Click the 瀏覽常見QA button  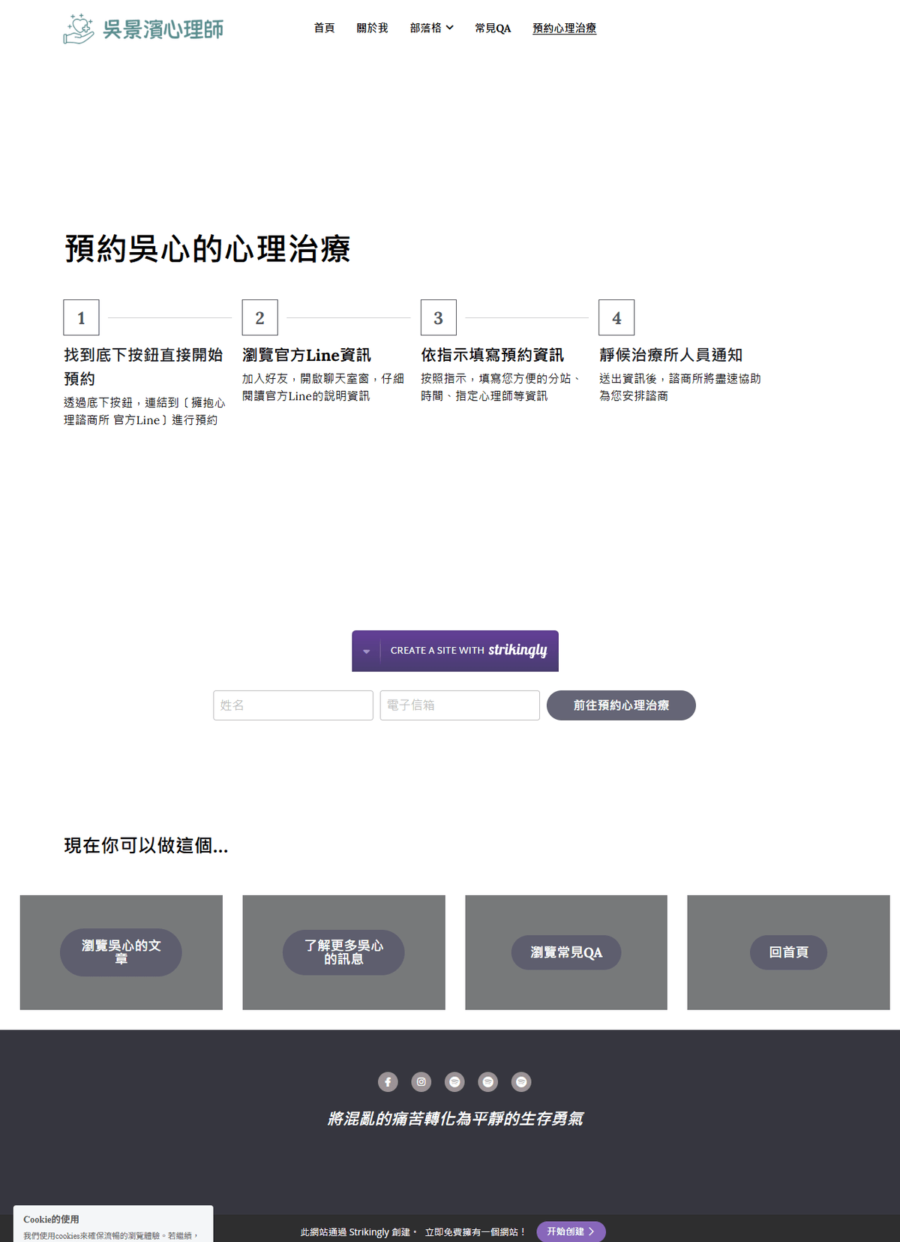coord(566,952)
